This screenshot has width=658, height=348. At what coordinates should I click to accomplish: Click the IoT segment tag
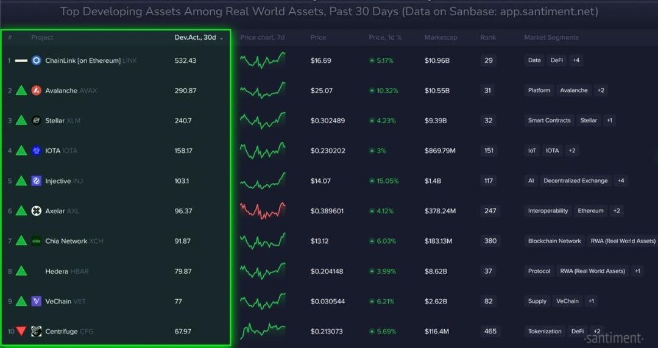pyautogui.click(x=532, y=151)
